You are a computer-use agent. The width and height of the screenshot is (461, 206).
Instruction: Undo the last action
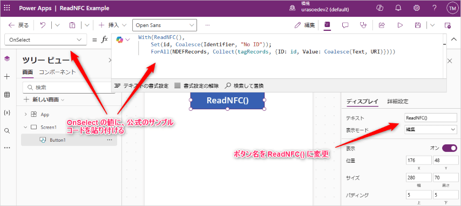[x=43, y=25]
